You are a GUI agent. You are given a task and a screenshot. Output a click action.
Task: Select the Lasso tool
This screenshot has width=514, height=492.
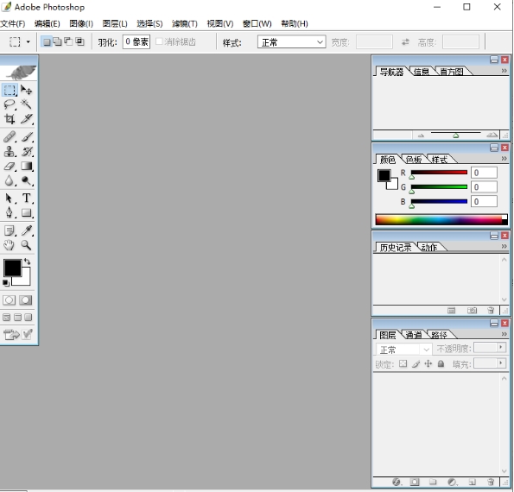click(10, 104)
